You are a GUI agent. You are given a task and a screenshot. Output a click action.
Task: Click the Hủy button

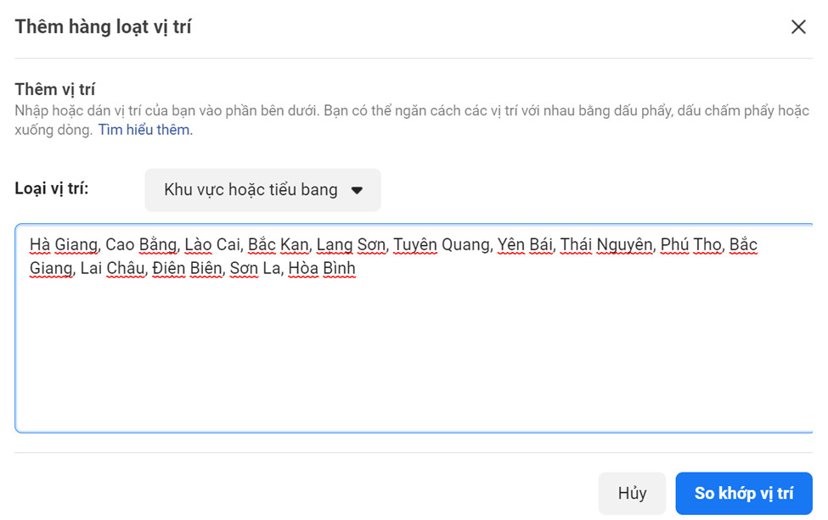[632, 493]
